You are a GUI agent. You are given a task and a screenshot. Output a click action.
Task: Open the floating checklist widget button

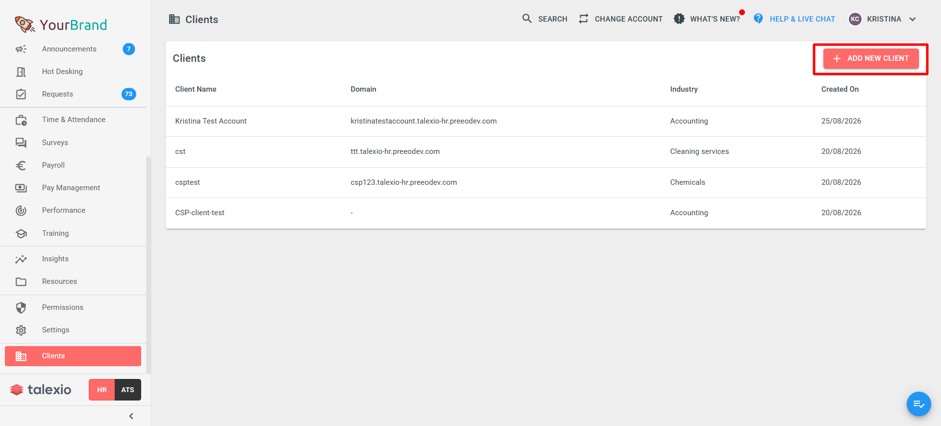pyautogui.click(x=918, y=404)
